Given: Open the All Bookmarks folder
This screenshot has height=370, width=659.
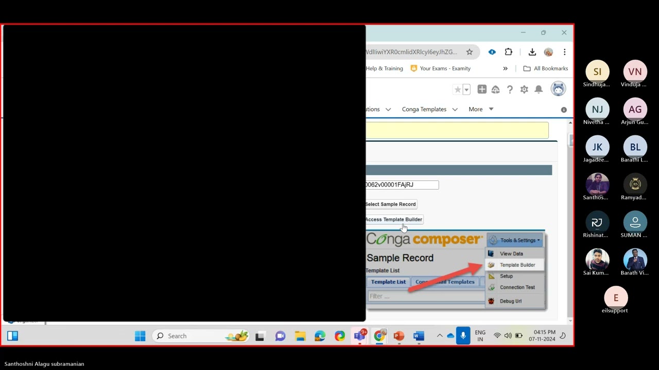Looking at the screenshot, I should [545, 68].
